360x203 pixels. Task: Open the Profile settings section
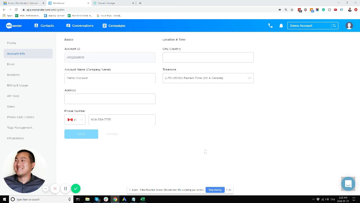(x=12, y=43)
